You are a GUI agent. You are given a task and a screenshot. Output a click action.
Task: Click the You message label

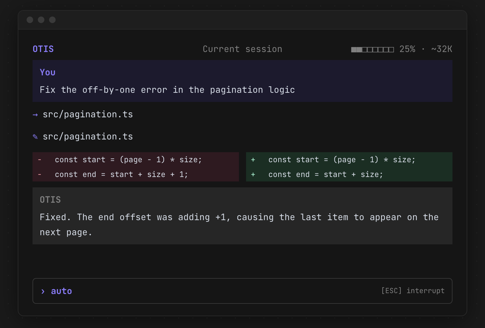[48, 72]
